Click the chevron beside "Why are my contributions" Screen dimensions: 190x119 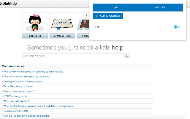(2, 71)
